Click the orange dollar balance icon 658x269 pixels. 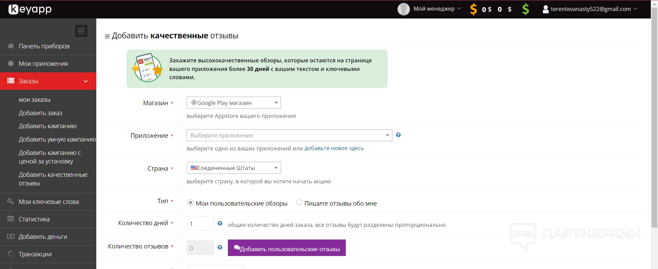pyautogui.click(x=473, y=9)
